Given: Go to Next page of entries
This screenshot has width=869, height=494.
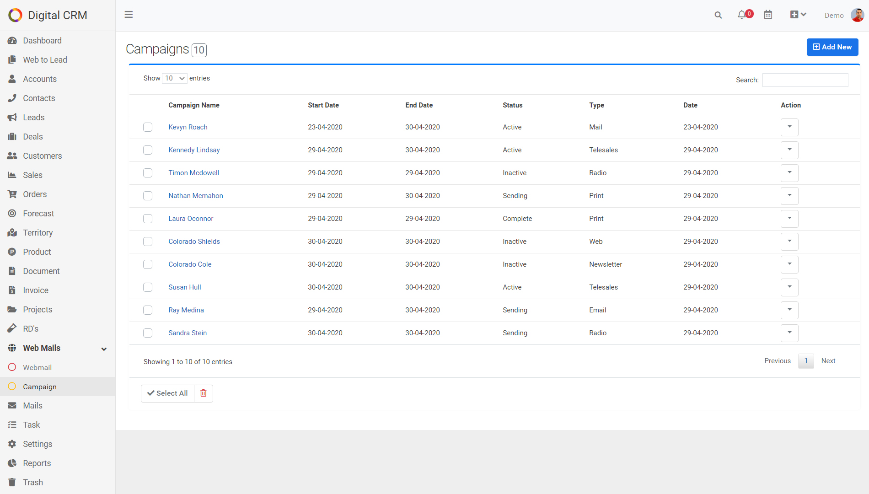Looking at the screenshot, I should pos(828,361).
